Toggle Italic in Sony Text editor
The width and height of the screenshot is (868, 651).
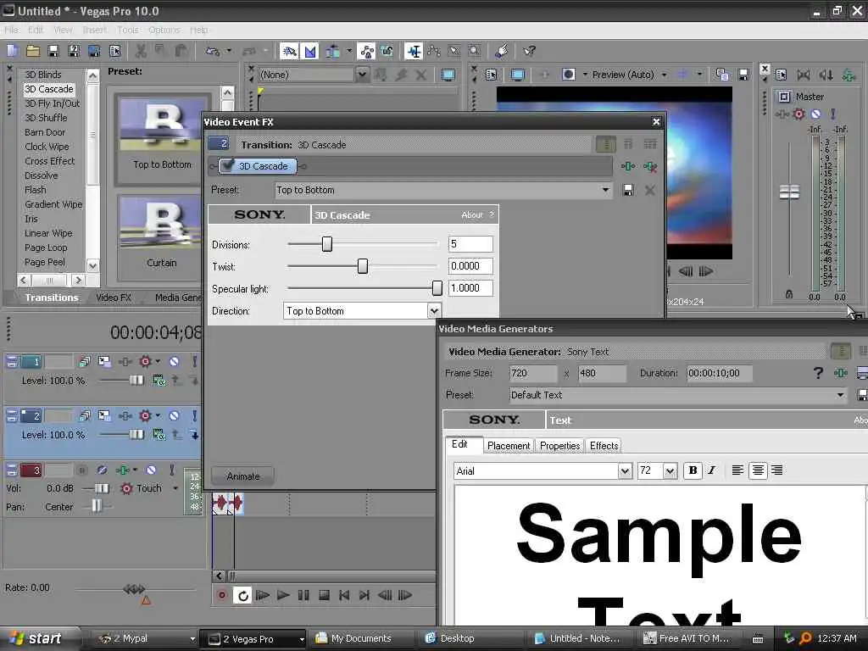[x=712, y=470]
